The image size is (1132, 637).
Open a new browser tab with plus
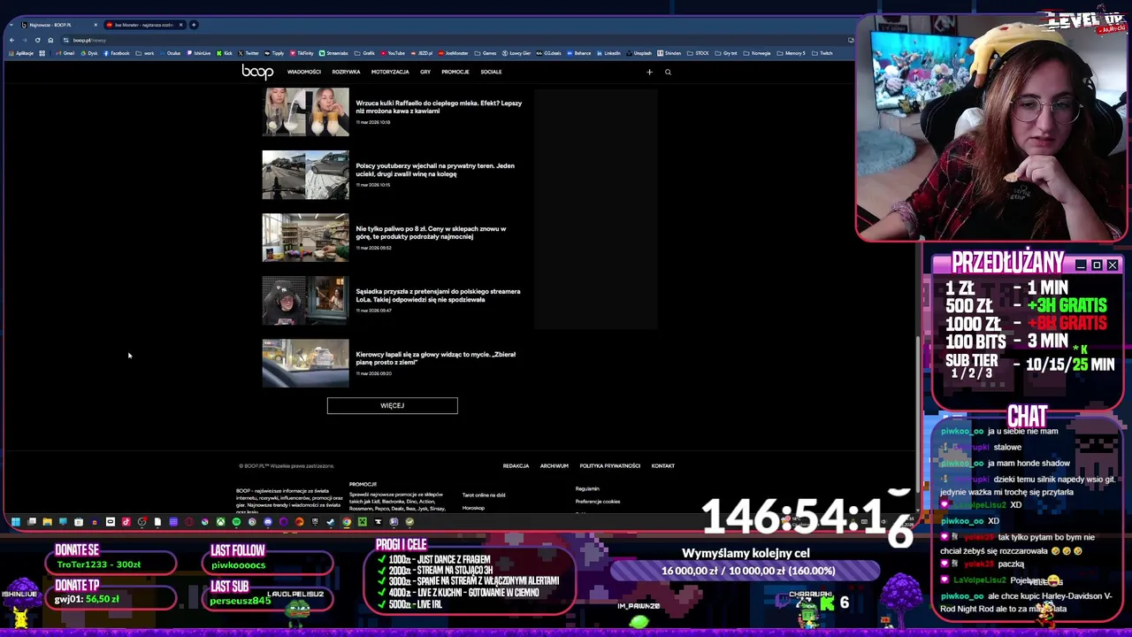pos(195,25)
